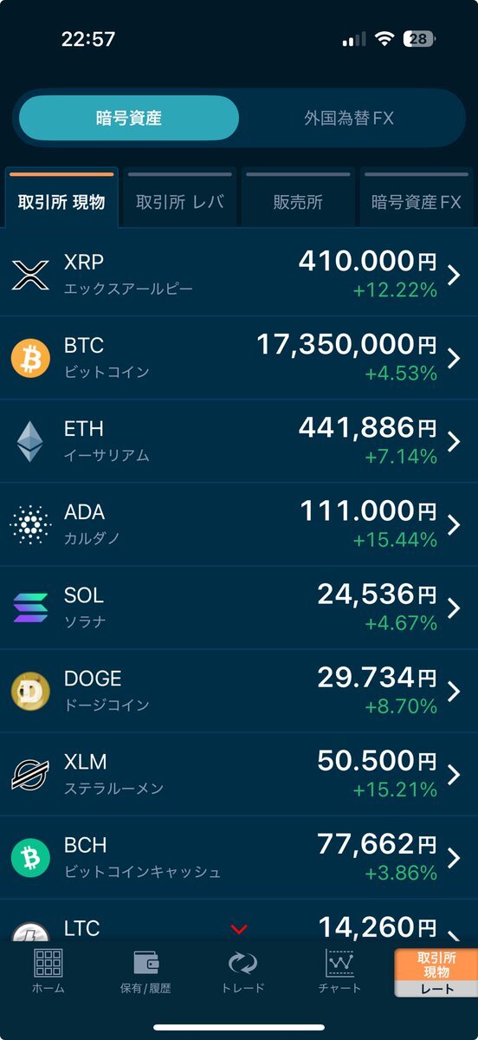Tap the green Bitcoin Cash logo icon

(x=30, y=857)
